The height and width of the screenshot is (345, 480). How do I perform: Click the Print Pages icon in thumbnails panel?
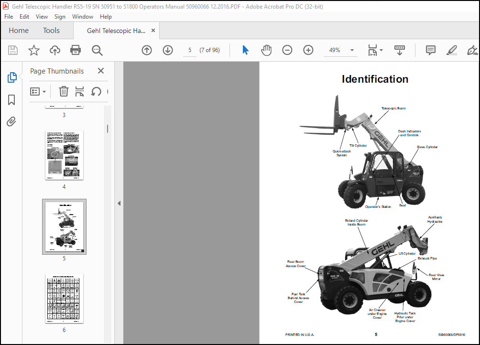click(79, 91)
